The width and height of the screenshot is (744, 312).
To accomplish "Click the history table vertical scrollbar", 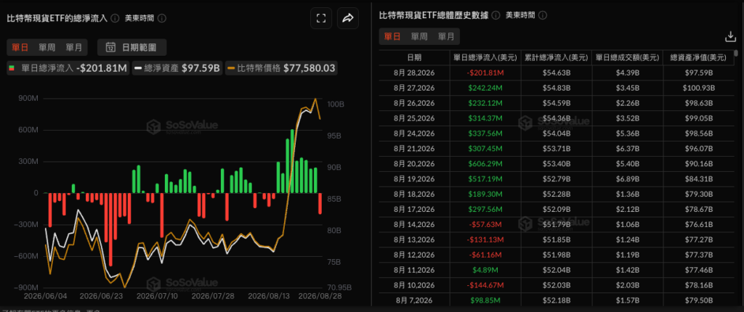I will tap(736, 53).
